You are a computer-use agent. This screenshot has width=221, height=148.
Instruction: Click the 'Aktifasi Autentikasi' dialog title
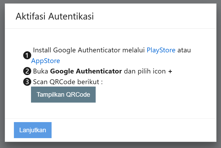click(55, 16)
